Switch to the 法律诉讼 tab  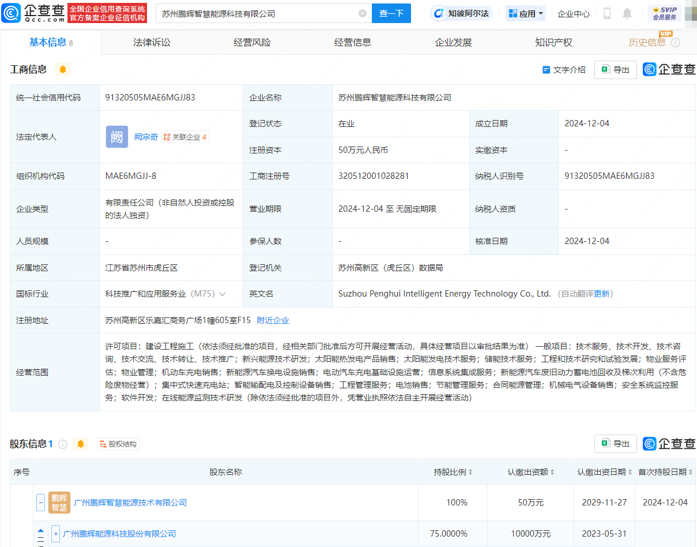(x=152, y=43)
